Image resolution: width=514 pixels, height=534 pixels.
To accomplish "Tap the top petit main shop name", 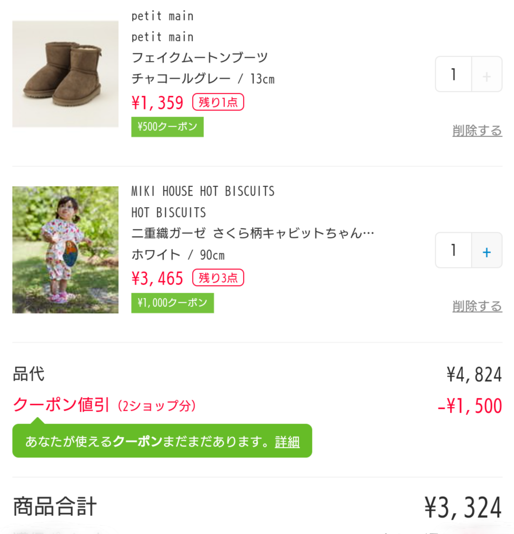I will pyautogui.click(x=162, y=16).
